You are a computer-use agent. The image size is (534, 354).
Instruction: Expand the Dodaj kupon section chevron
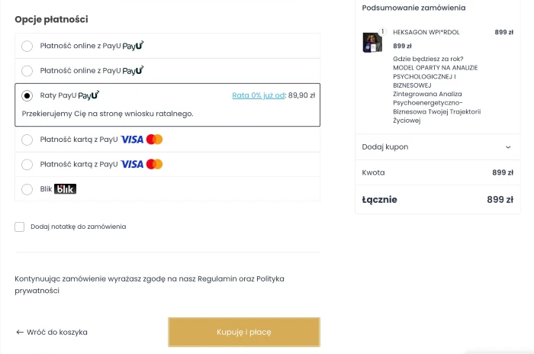click(508, 147)
